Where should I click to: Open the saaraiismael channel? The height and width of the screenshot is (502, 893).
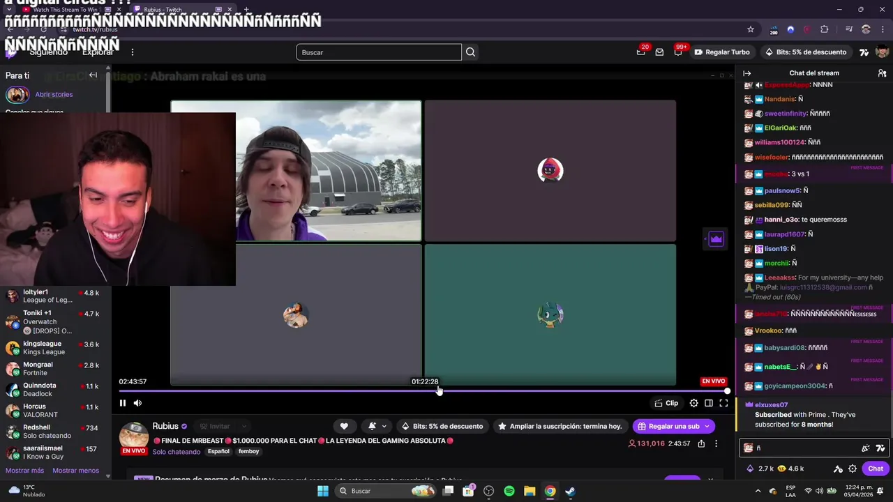(x=55, y=452)
